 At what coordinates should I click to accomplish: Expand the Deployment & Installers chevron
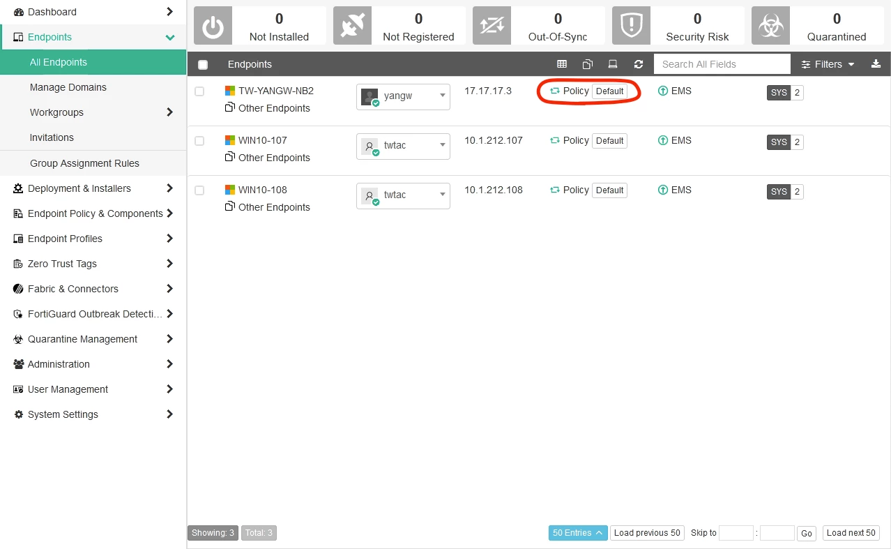169,188
